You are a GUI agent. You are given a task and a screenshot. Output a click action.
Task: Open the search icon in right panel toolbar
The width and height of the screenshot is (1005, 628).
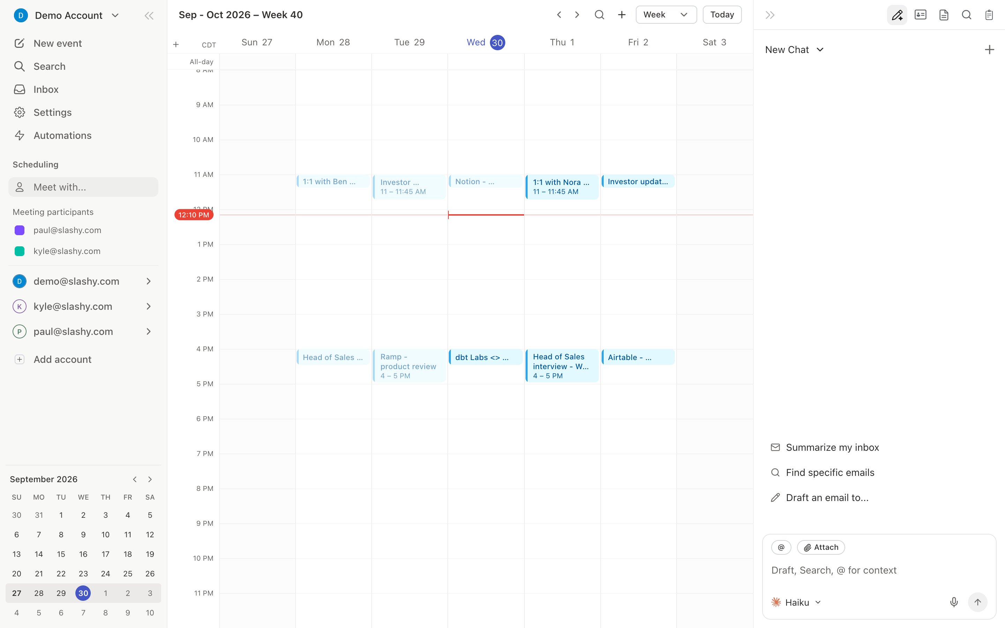point(966,15)
